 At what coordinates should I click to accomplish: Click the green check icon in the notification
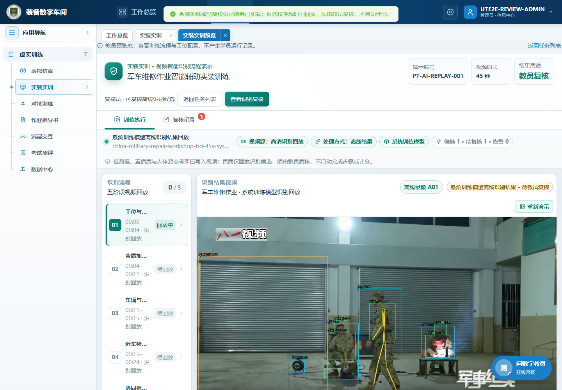coord(173,14)
